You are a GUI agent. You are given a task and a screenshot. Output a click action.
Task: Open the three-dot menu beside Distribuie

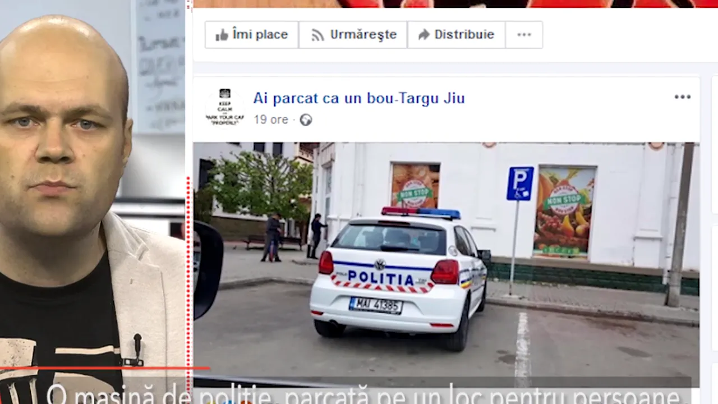coord(524,35)
